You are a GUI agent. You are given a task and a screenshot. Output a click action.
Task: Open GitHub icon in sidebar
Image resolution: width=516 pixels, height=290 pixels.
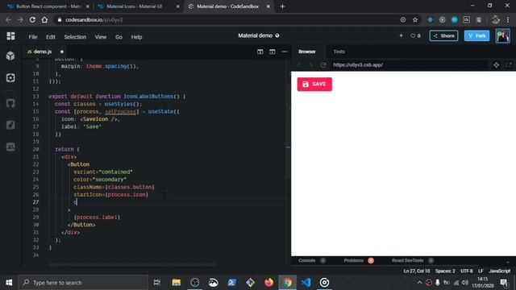pyautogui.click(x=10, y=103)
